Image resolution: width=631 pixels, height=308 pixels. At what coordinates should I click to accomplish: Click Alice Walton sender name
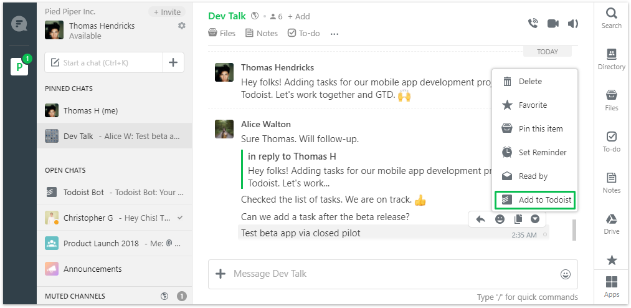click(265, 125)
